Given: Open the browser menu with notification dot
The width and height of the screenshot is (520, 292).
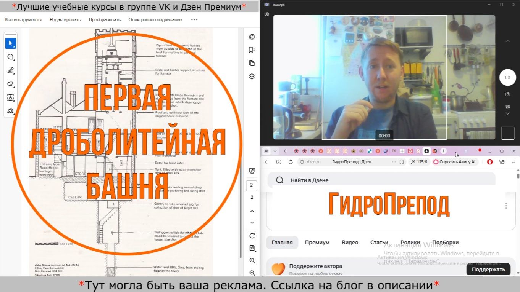Looking at the screenshot, I should 478,151.
